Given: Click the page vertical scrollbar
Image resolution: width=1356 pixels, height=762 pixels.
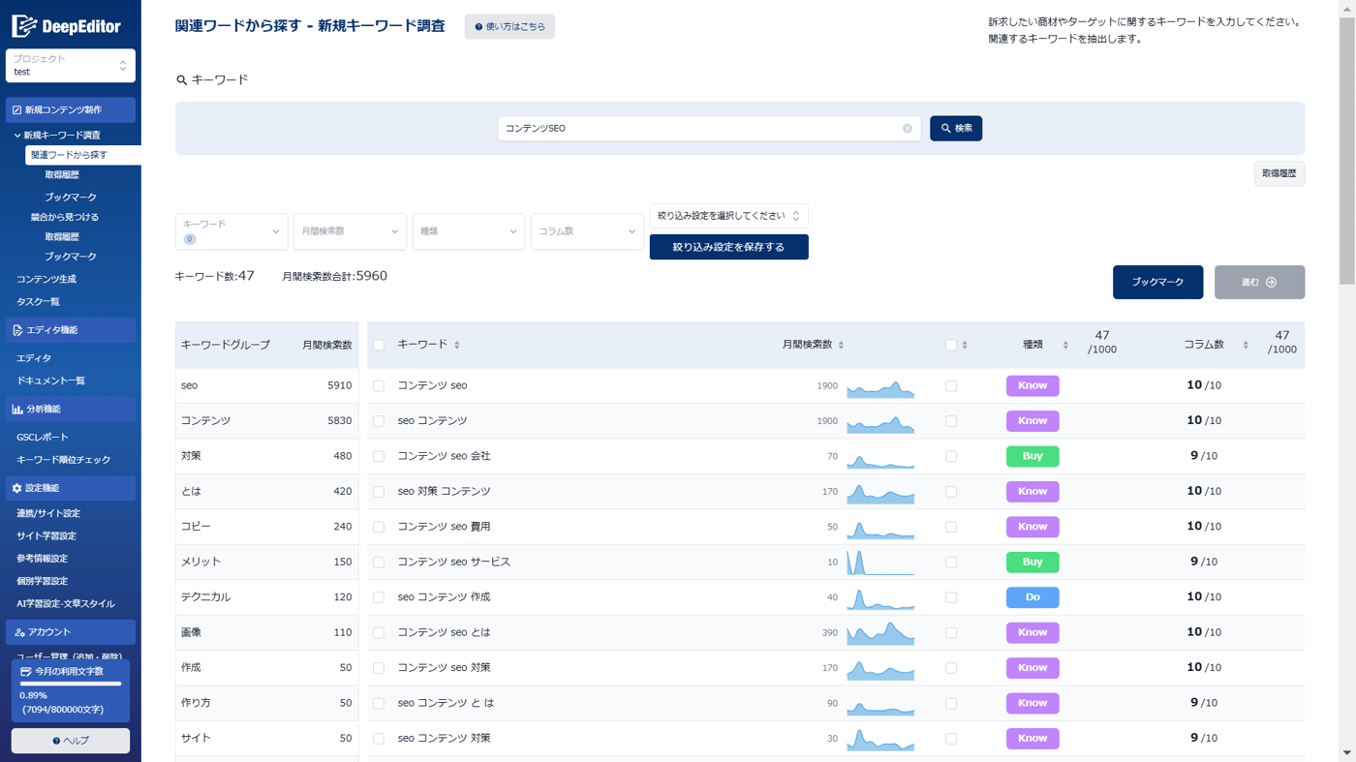Looking at the screenshot, I should 1347,151.
